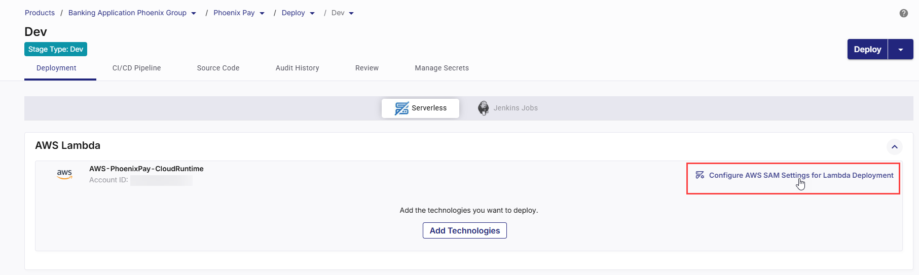Click the AWS-PhoenixPay-CloudRuntime account name
The image size is (919, 275).
(146, 169)
